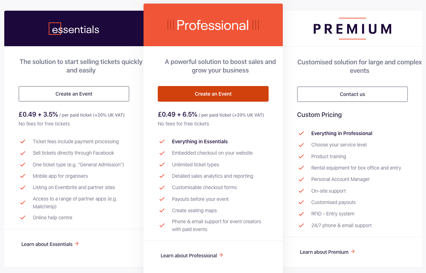Click Everything in Professional feature text
Screen dimensions: 426x273
pos(341,133)
